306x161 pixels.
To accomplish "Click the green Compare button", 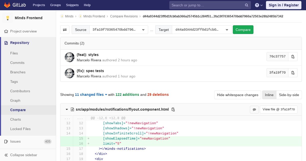I will pos(243,30).
